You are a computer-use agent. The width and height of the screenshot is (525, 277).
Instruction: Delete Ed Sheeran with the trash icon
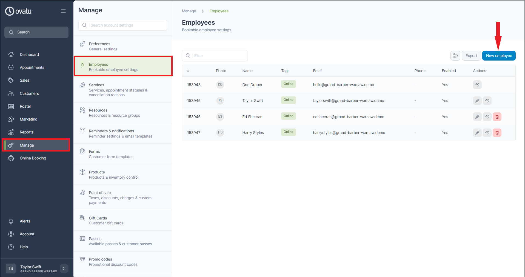pyautogui.click(x=497, y=117)
